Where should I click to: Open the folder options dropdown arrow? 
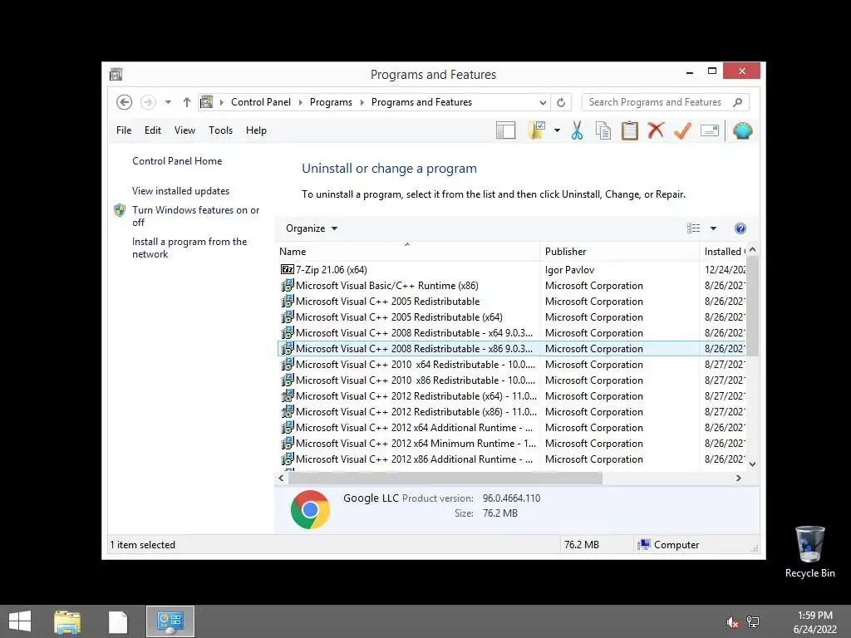click(557, 130)
